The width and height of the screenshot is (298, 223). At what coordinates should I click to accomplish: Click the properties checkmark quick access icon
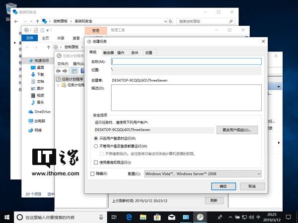coord(36,30)
